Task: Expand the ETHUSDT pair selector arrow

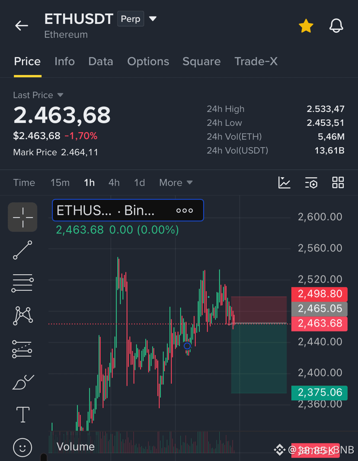Action: 153,19
